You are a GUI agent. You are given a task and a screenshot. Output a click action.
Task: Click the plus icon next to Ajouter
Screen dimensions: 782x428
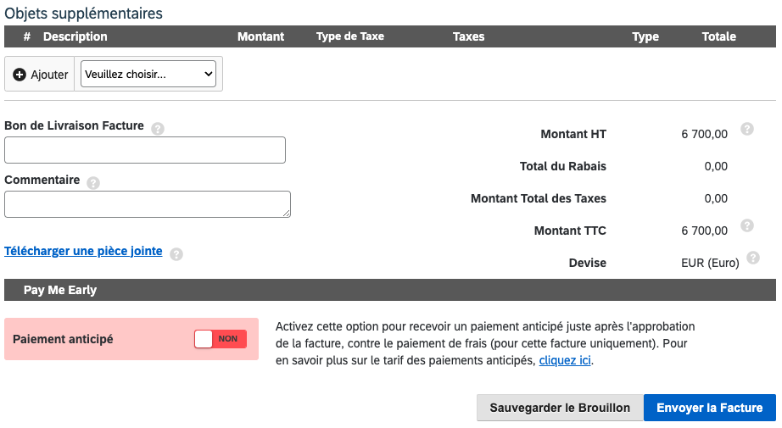point(20,75)
